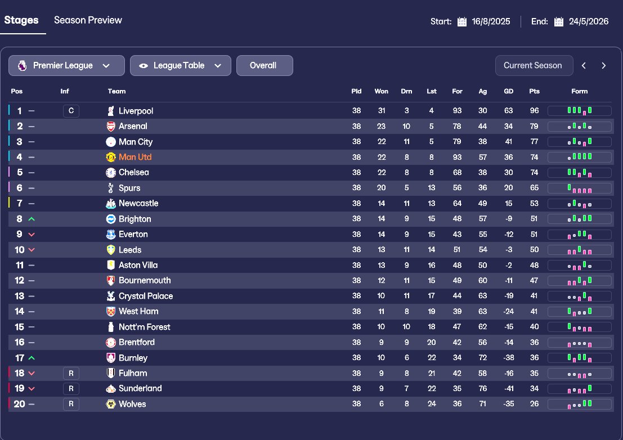Go to the next season arrow
Image resolution: width=623 pixels, height=440 pixels.
point(604,65)
